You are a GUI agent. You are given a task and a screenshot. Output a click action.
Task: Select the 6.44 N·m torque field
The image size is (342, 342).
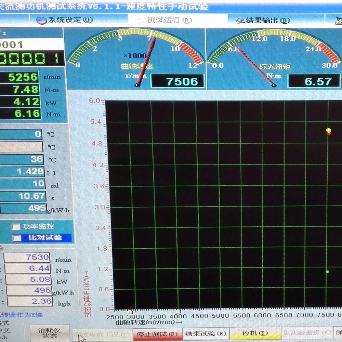point(28,268)
